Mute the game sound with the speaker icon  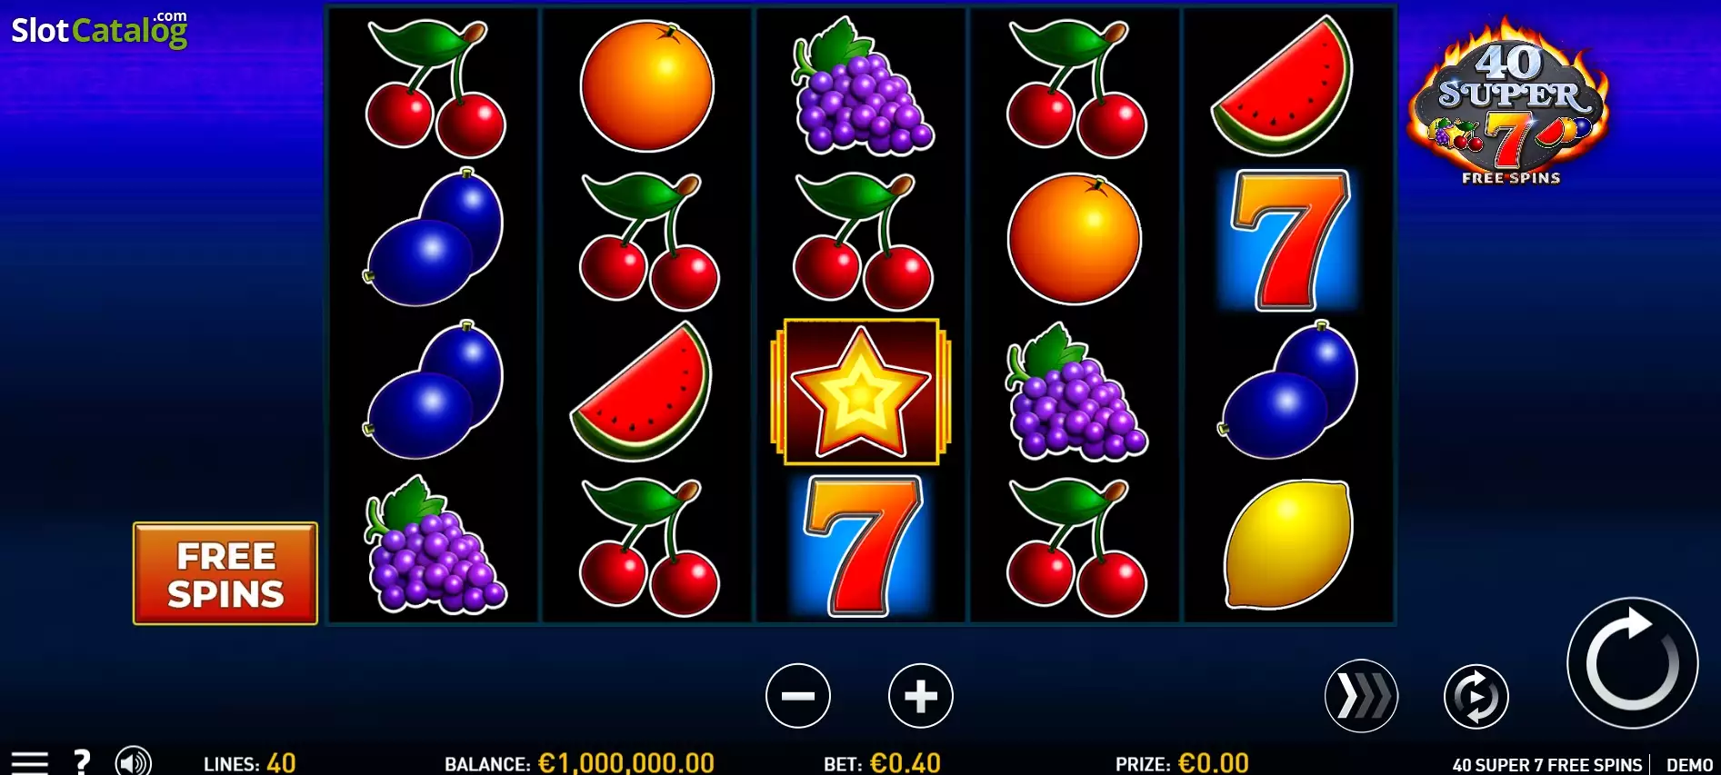134,761
